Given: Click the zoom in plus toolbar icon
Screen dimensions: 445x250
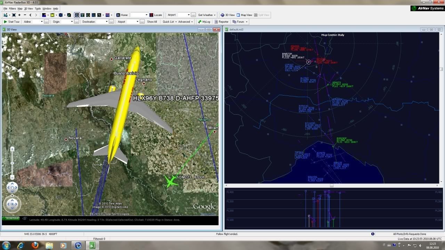Looking at the screenshot, I should point(19,15).
